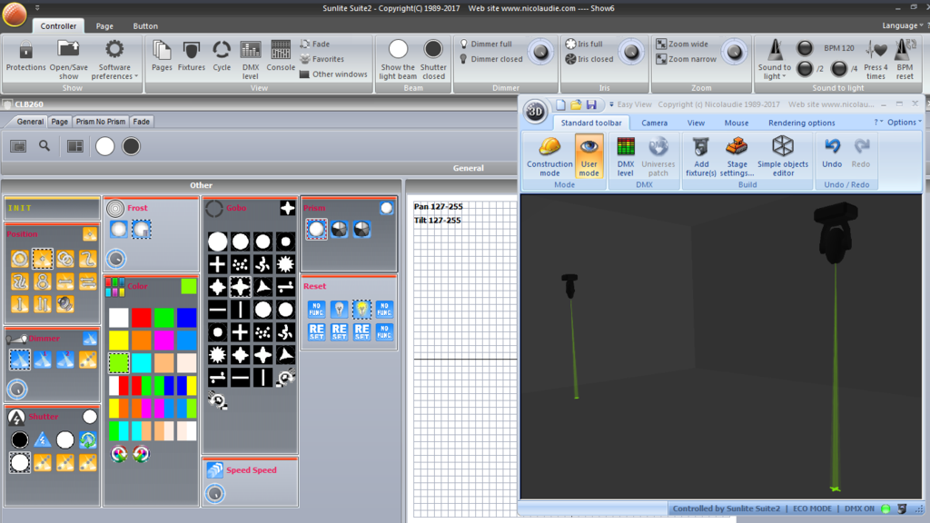Open the Pages view
Screen dimensions: 930x523
(162, 56)
